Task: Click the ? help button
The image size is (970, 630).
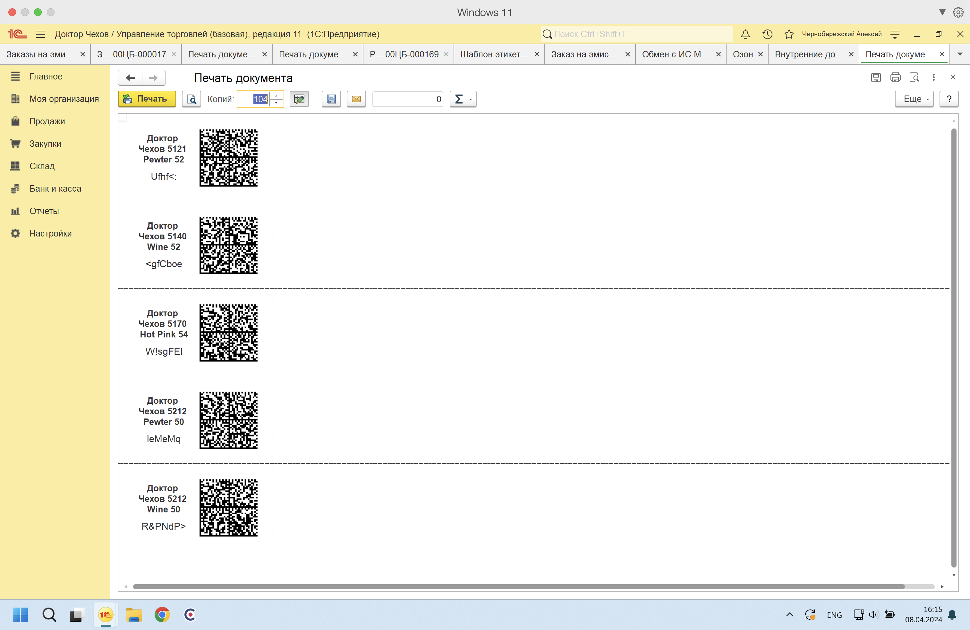Action: click(949, 99)
